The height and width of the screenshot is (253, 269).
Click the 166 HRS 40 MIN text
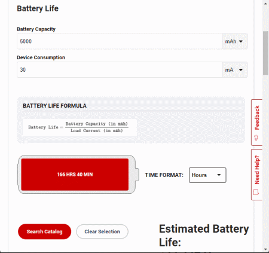(x=75, y=175)
